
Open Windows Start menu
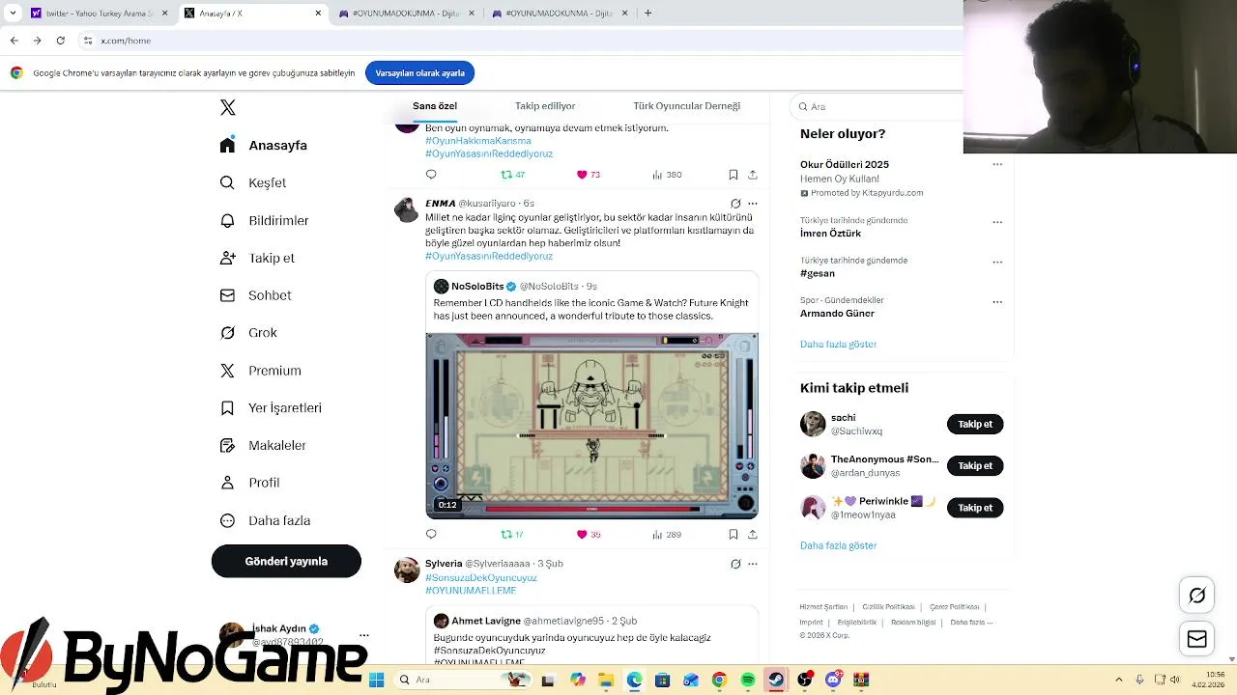point(376,680)
